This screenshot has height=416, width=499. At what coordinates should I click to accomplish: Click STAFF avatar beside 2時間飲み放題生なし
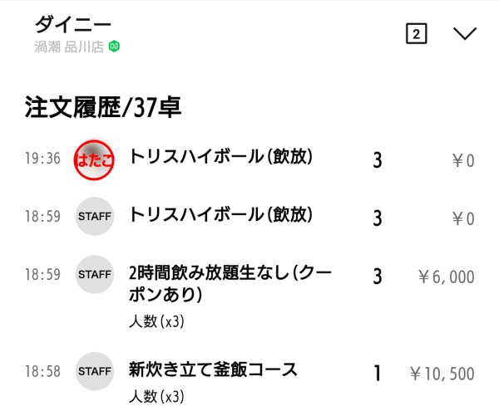(94, 274)
